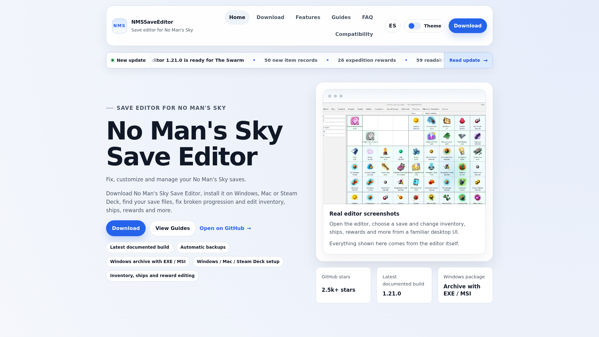Switch language with the ES button
599x337 pixels.
coord(392,26)
